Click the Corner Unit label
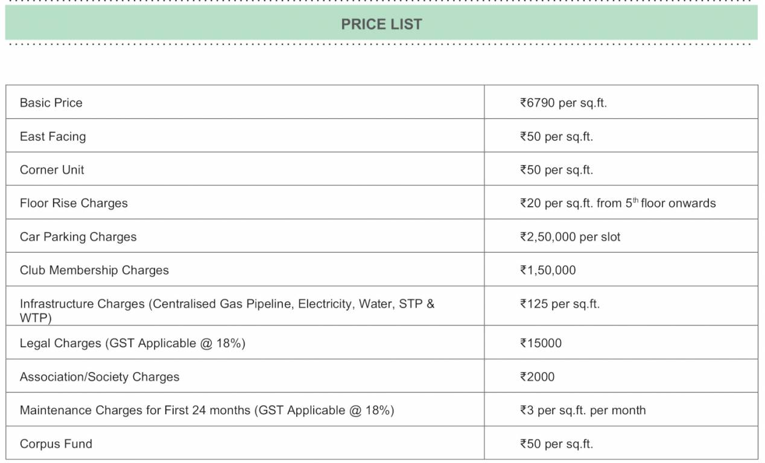The image size is (765, 463). click(x=52, y=170)
